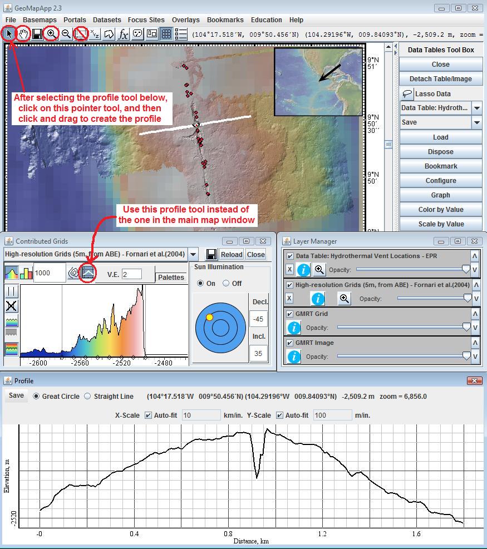Select the hand pan tool
487x549 pixels.
click(x=22, y=33)
